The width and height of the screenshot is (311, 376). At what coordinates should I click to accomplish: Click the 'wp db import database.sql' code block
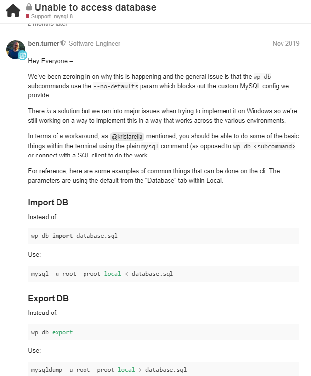tap(163, 236)
